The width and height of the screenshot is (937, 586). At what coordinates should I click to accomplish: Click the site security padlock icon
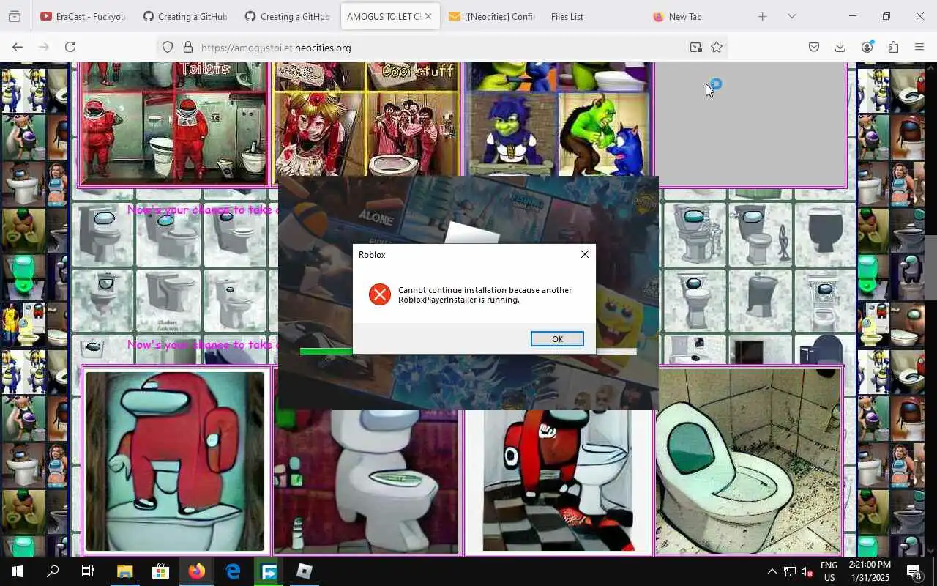188,47
